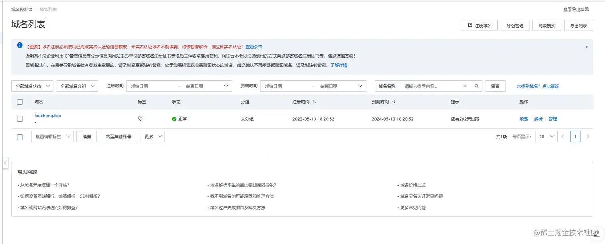
Task: Change the page size dropdown showing 20
Action: point(546,137)
